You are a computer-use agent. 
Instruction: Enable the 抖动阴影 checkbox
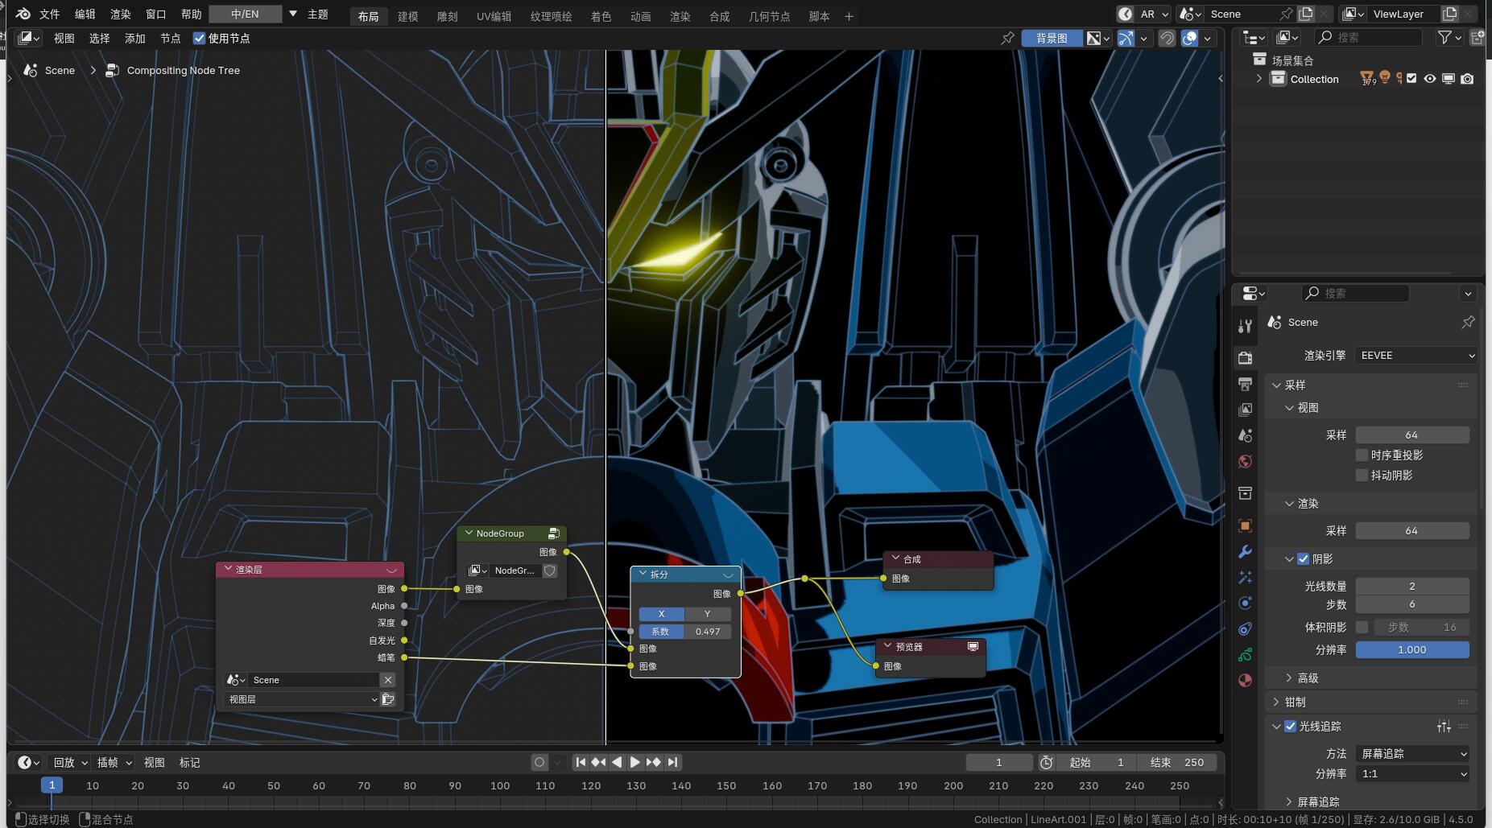click(1362, 475)
